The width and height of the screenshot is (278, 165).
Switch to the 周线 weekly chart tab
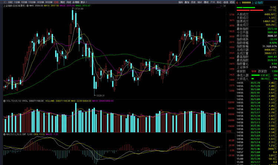(63, 2)
